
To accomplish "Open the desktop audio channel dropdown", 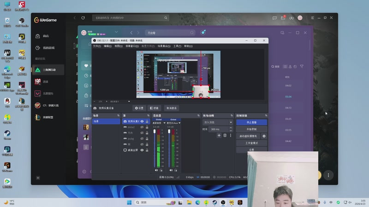I will click(164, 123).
